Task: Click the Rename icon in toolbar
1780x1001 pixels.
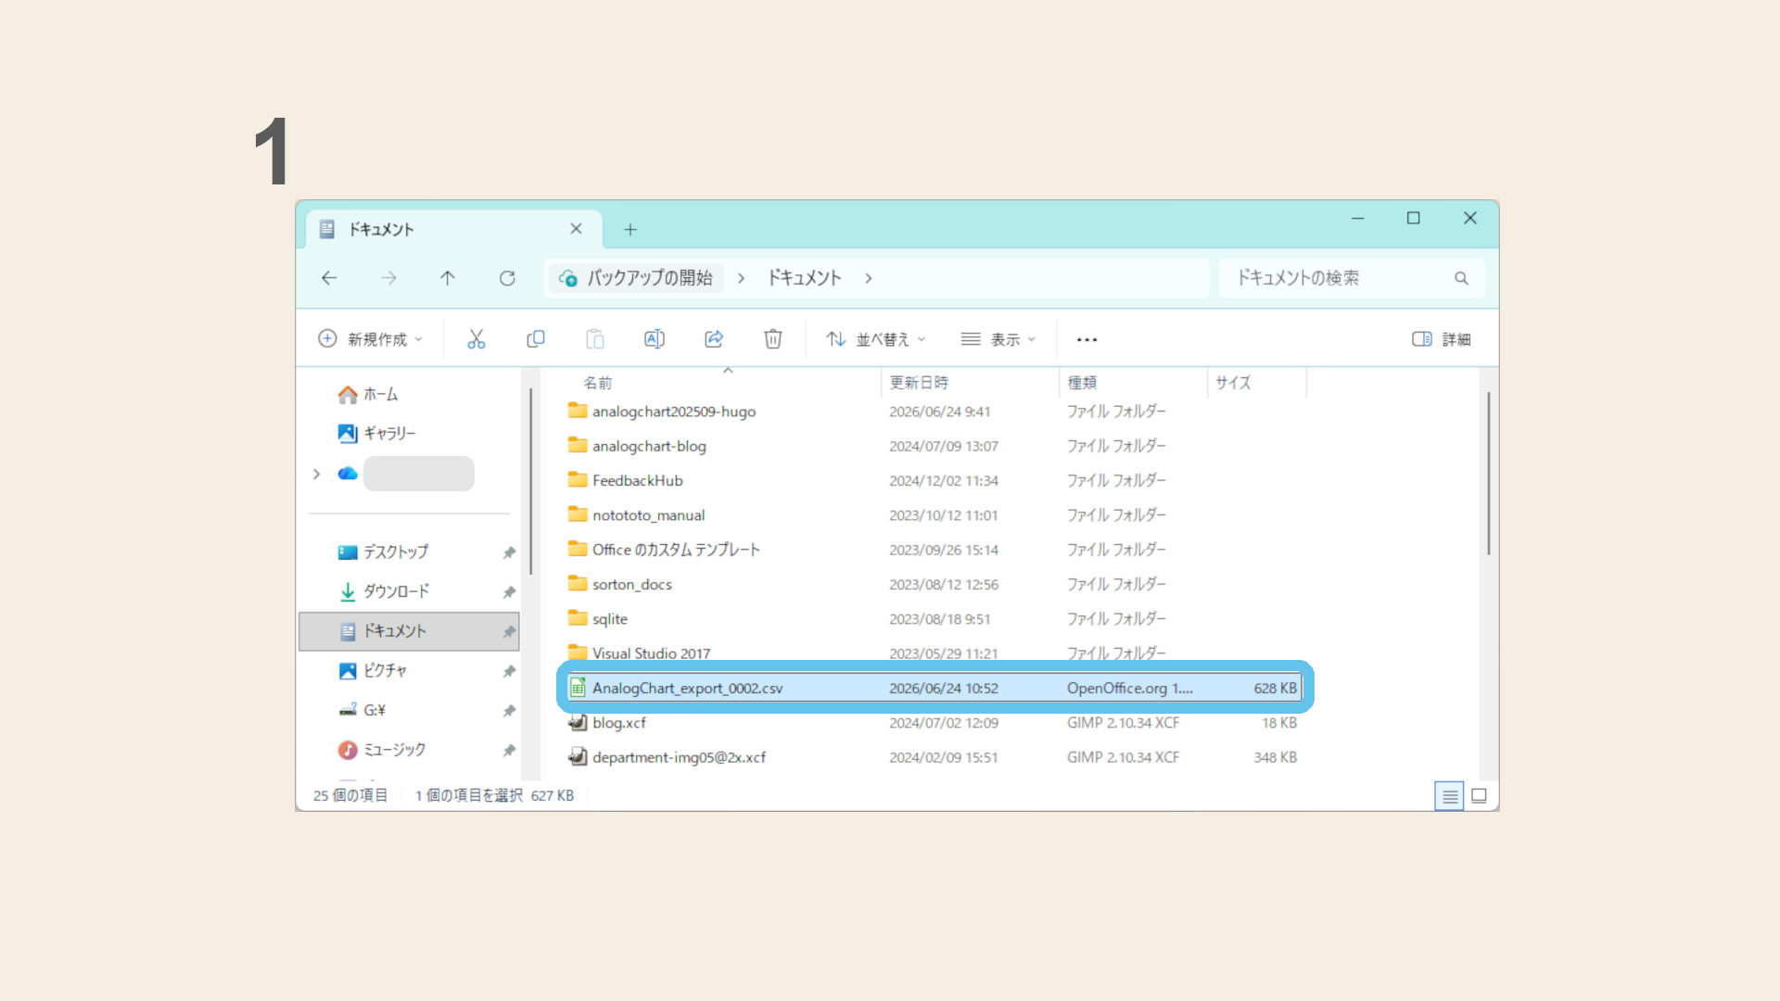Action: point(654,339)
